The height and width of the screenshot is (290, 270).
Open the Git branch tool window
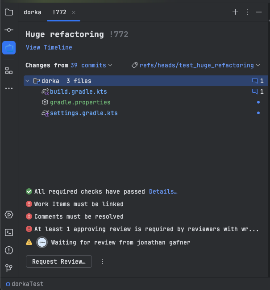point(9,268)
